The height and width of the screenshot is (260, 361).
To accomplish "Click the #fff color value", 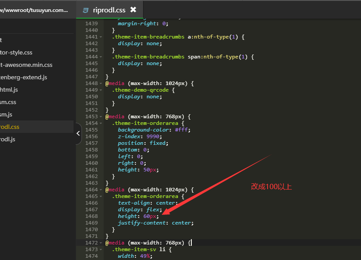I will (181, 130).
